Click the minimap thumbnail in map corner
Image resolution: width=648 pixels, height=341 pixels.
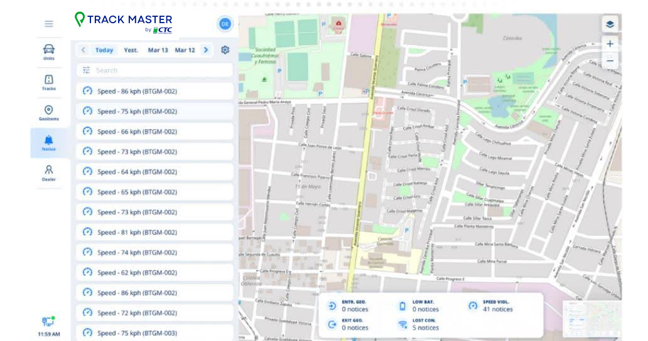591,318
